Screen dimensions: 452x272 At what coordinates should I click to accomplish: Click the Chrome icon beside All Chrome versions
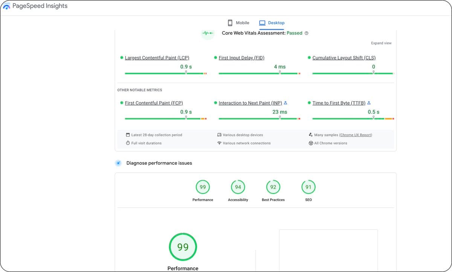click(x=311, y=143)
